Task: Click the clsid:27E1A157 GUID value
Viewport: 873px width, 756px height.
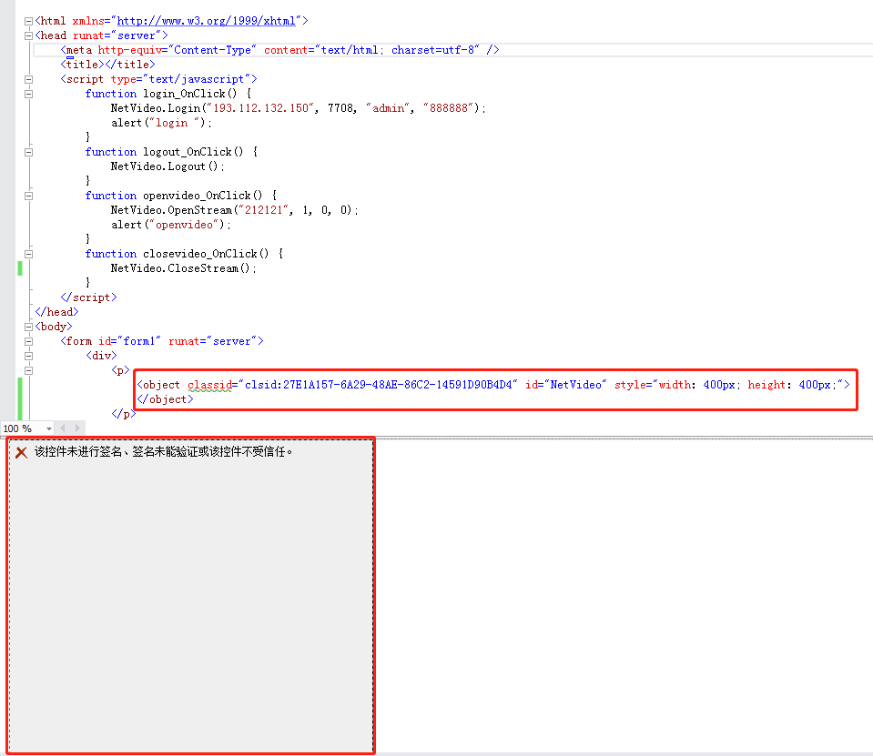Action: tap(378, 385)
